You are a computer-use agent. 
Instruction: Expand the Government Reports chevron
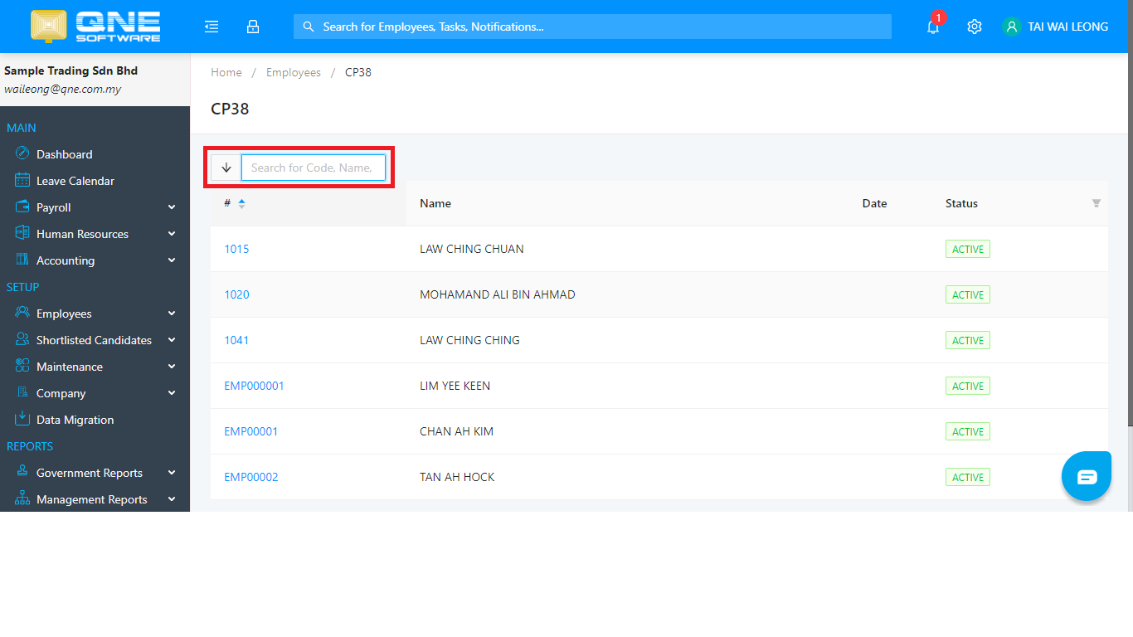tap(172, 473)
